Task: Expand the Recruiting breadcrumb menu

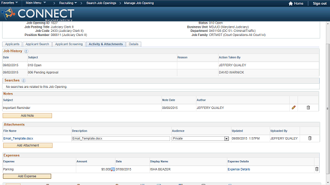Action: tap(68, 3)
